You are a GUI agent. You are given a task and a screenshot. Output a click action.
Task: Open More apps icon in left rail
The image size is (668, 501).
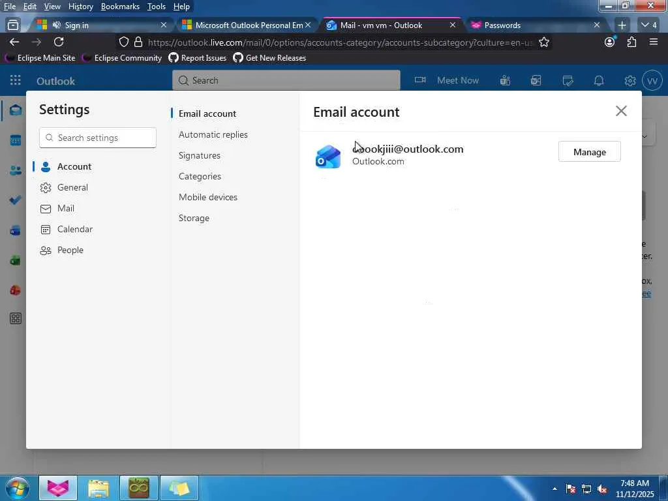[x=16, y=318]
